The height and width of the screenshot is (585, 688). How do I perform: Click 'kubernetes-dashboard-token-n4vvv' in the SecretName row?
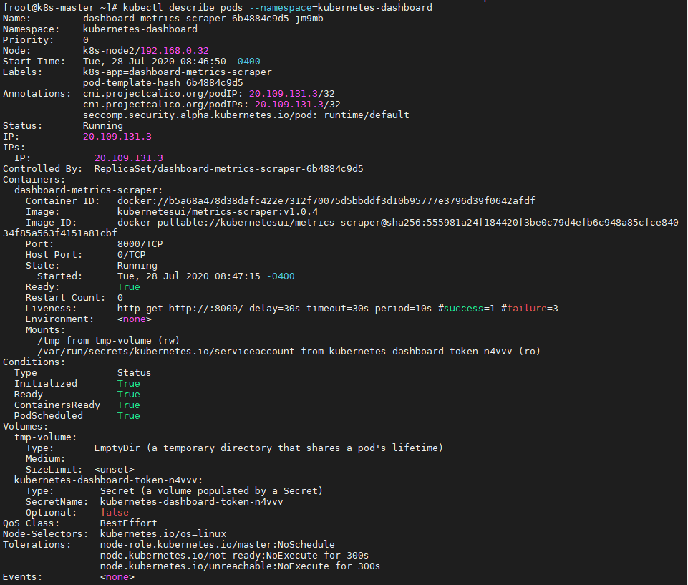(191, 502)
